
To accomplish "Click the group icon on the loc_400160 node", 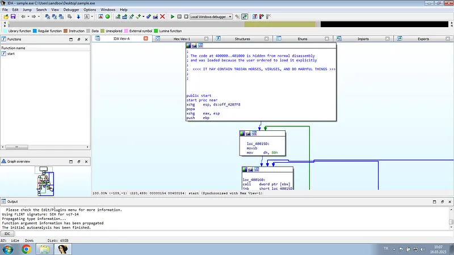I will 257,169.
